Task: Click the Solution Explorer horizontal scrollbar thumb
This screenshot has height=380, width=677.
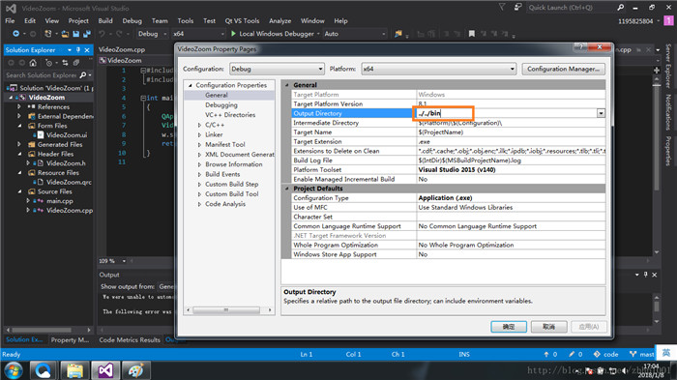Action: [42, 330]
